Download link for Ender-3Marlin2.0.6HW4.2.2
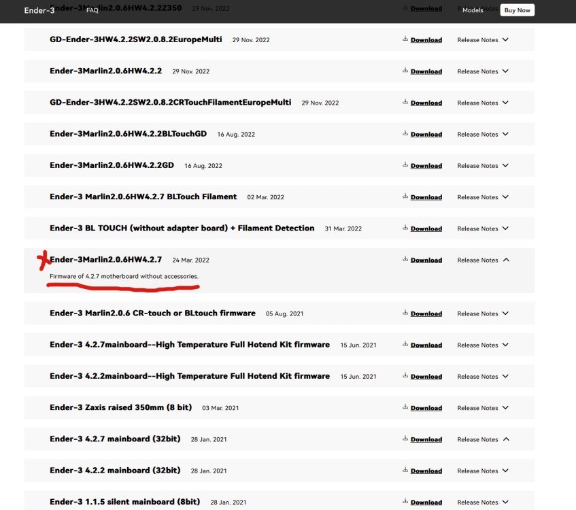Screen dimensions: 576x510 point(426,71)
